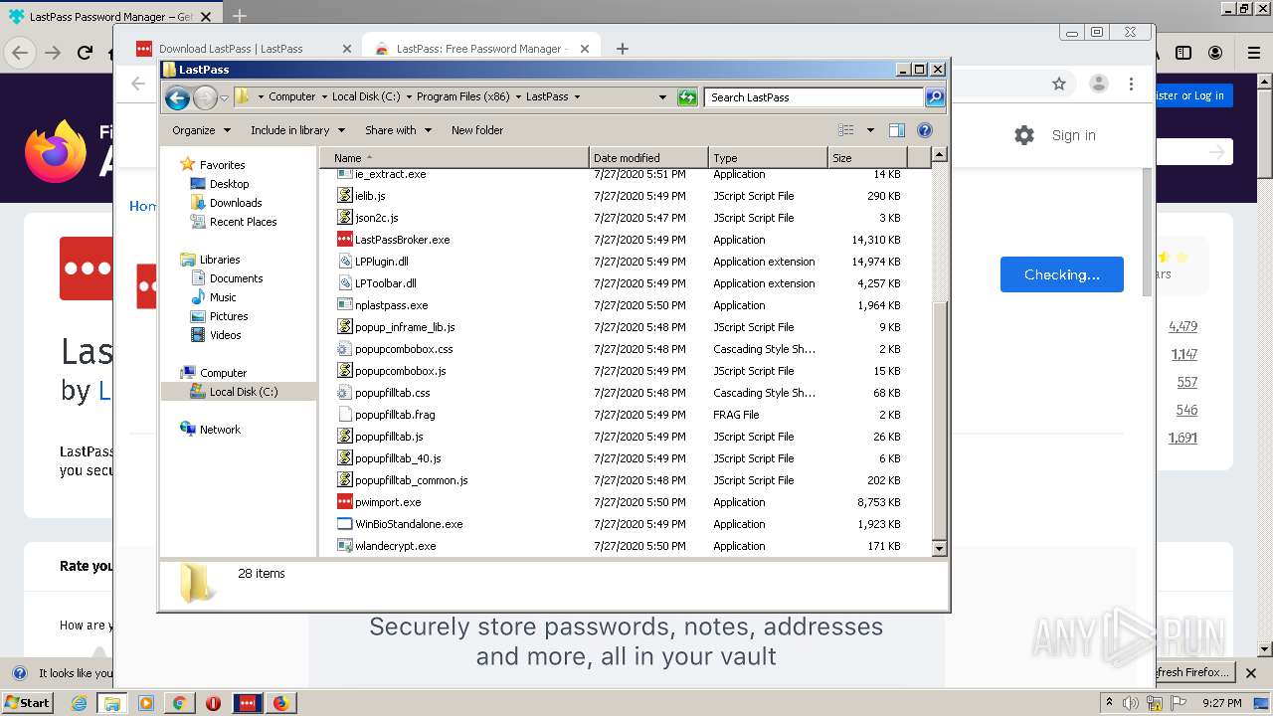Sort files by Date modified column
This screenshot has width=1273, height=716.
(648, 158)
